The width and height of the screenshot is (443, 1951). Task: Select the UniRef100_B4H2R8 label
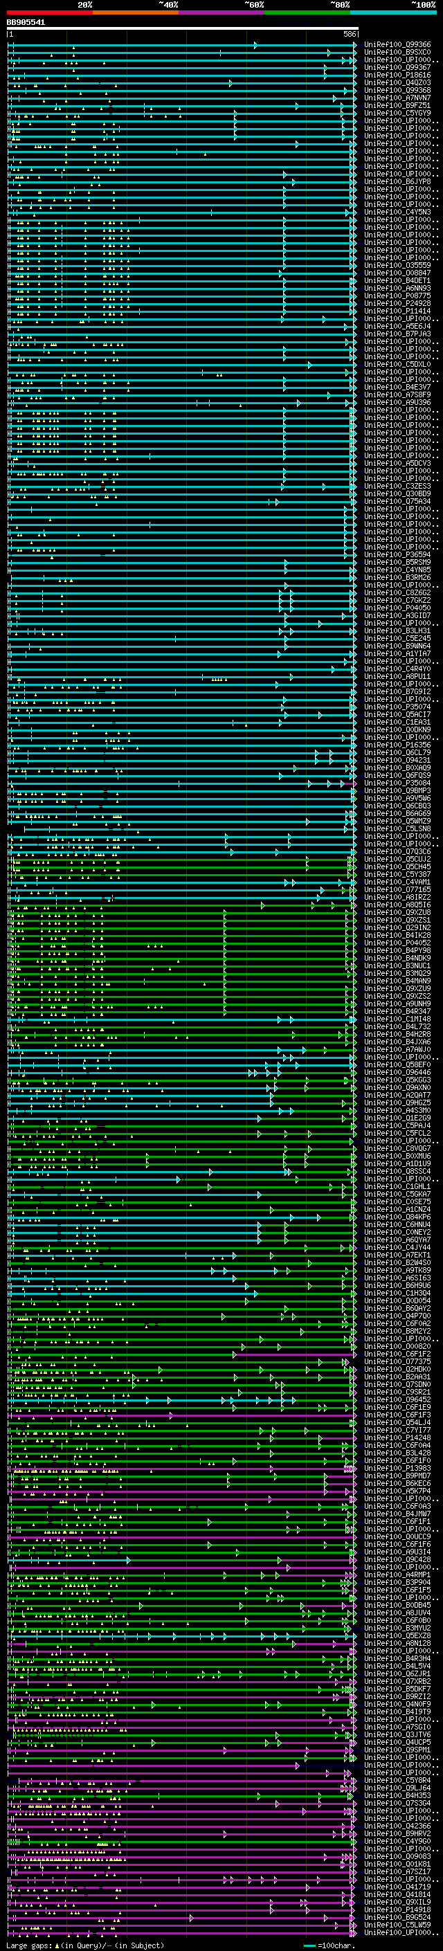[397, 1034]
